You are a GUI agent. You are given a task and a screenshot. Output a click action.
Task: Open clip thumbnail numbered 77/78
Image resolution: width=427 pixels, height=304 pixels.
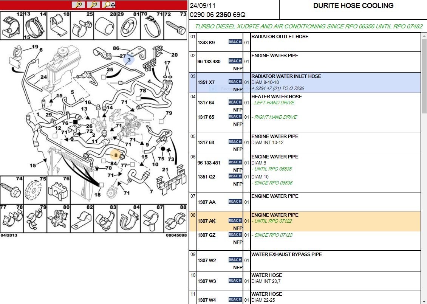(x=12, y=219)
